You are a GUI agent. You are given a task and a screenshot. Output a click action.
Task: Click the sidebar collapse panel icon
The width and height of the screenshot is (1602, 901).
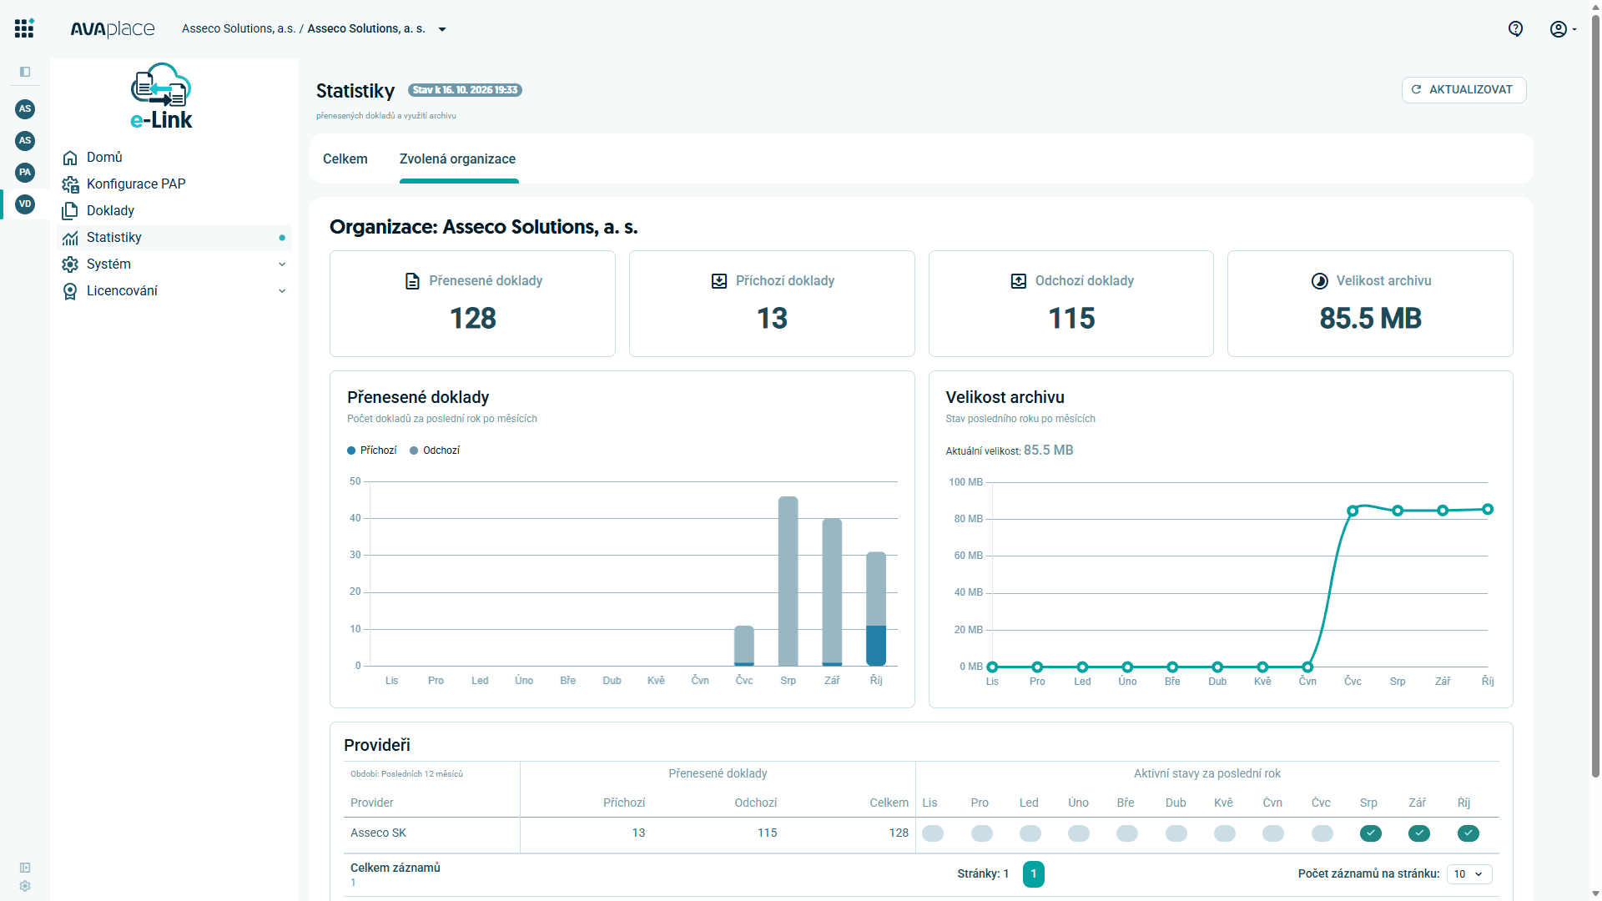tap(25, 72)
